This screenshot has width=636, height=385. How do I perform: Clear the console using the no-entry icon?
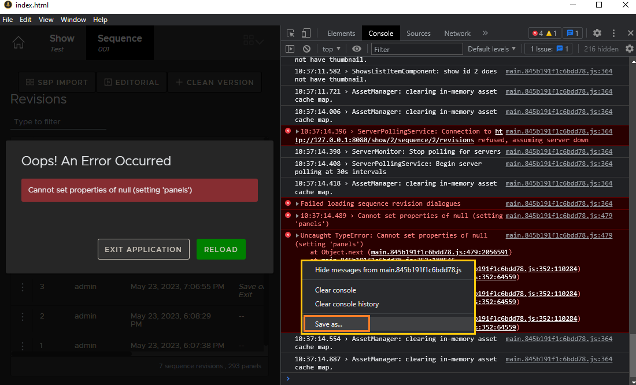306,49
